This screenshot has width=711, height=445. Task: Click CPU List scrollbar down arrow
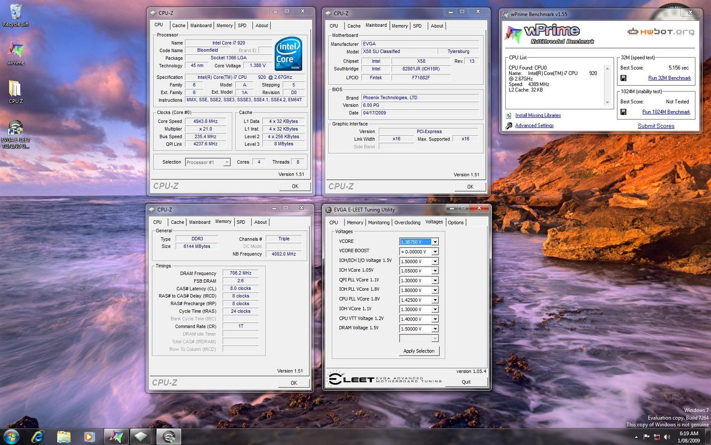point(607,103)
